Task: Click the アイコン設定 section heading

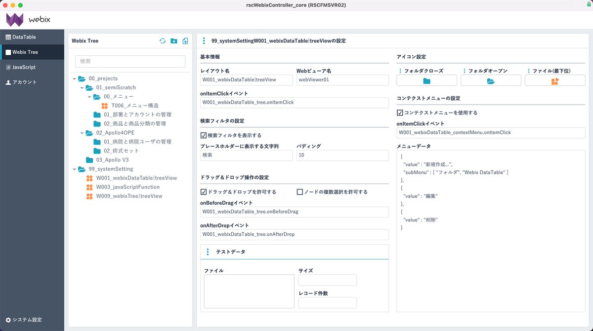Action: tap(411, 57)
